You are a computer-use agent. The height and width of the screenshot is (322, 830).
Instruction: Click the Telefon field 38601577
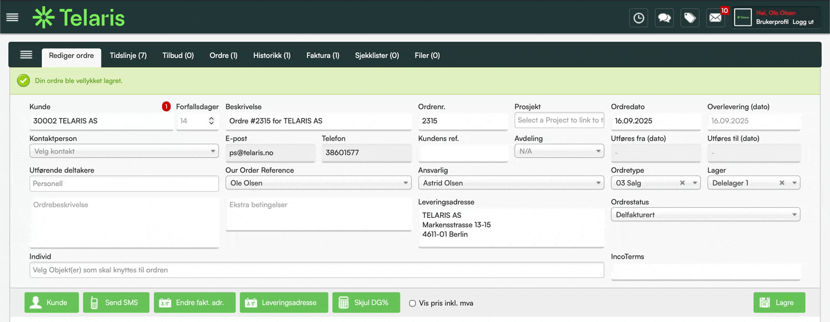(366, 153)
